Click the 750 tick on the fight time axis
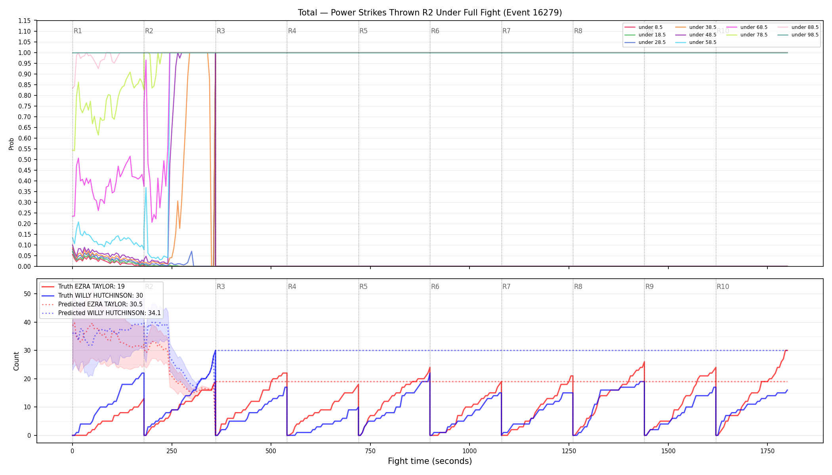 (x=370, y=451)
